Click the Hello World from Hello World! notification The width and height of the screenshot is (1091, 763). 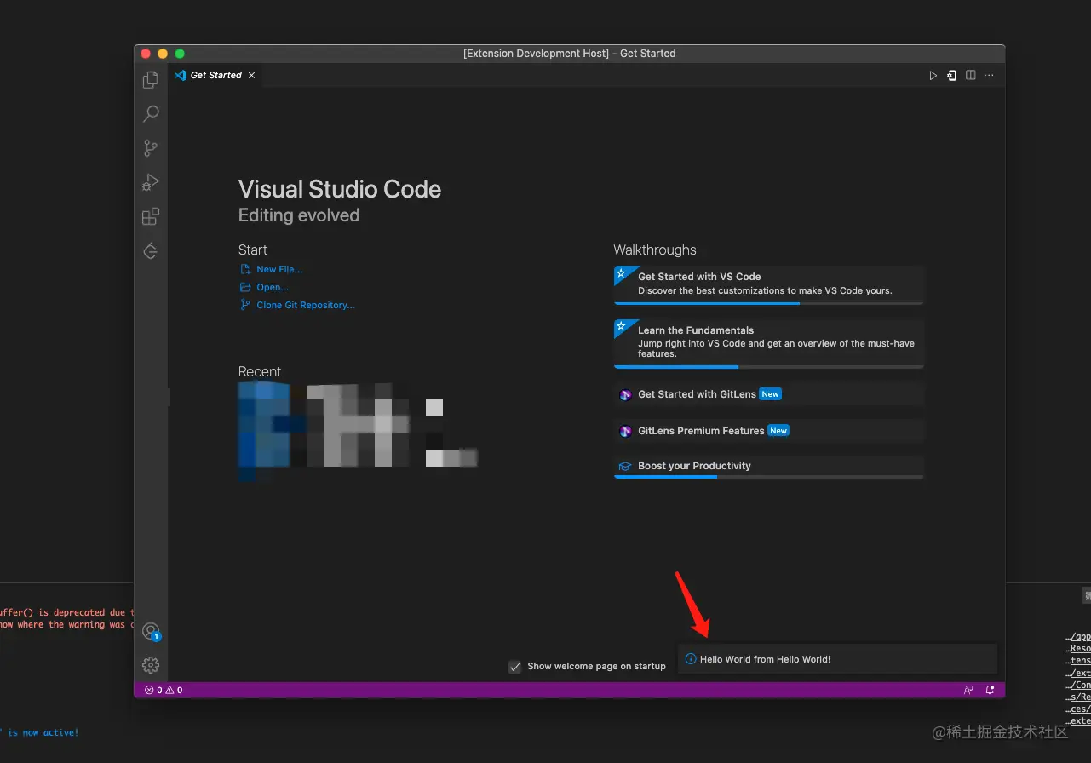(837, 659)
